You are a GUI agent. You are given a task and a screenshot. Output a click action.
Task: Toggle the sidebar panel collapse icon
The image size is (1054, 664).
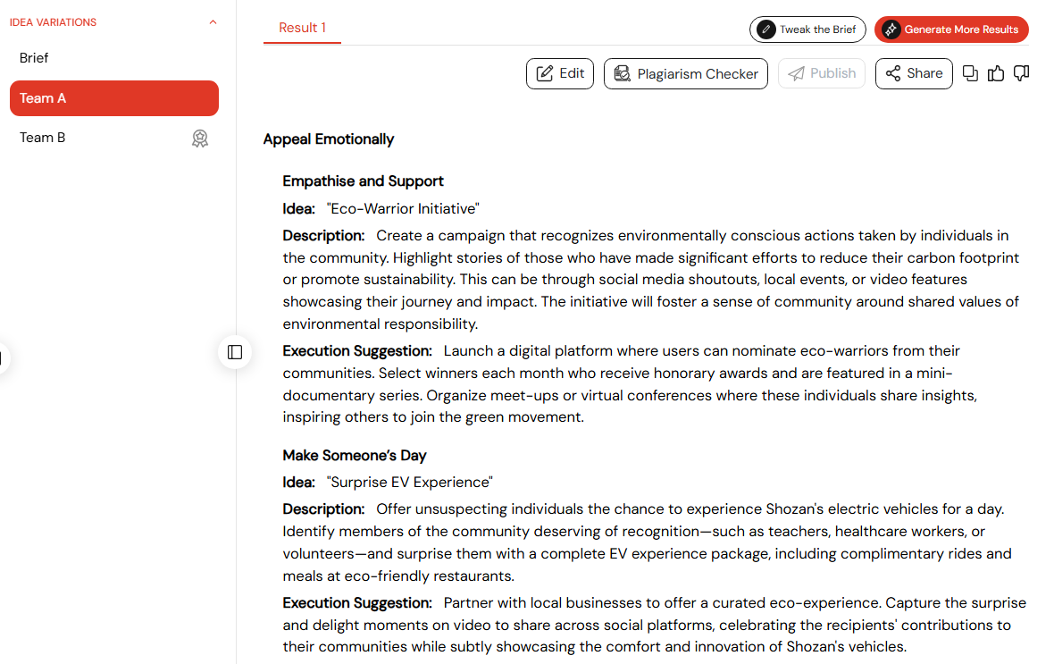235,352
